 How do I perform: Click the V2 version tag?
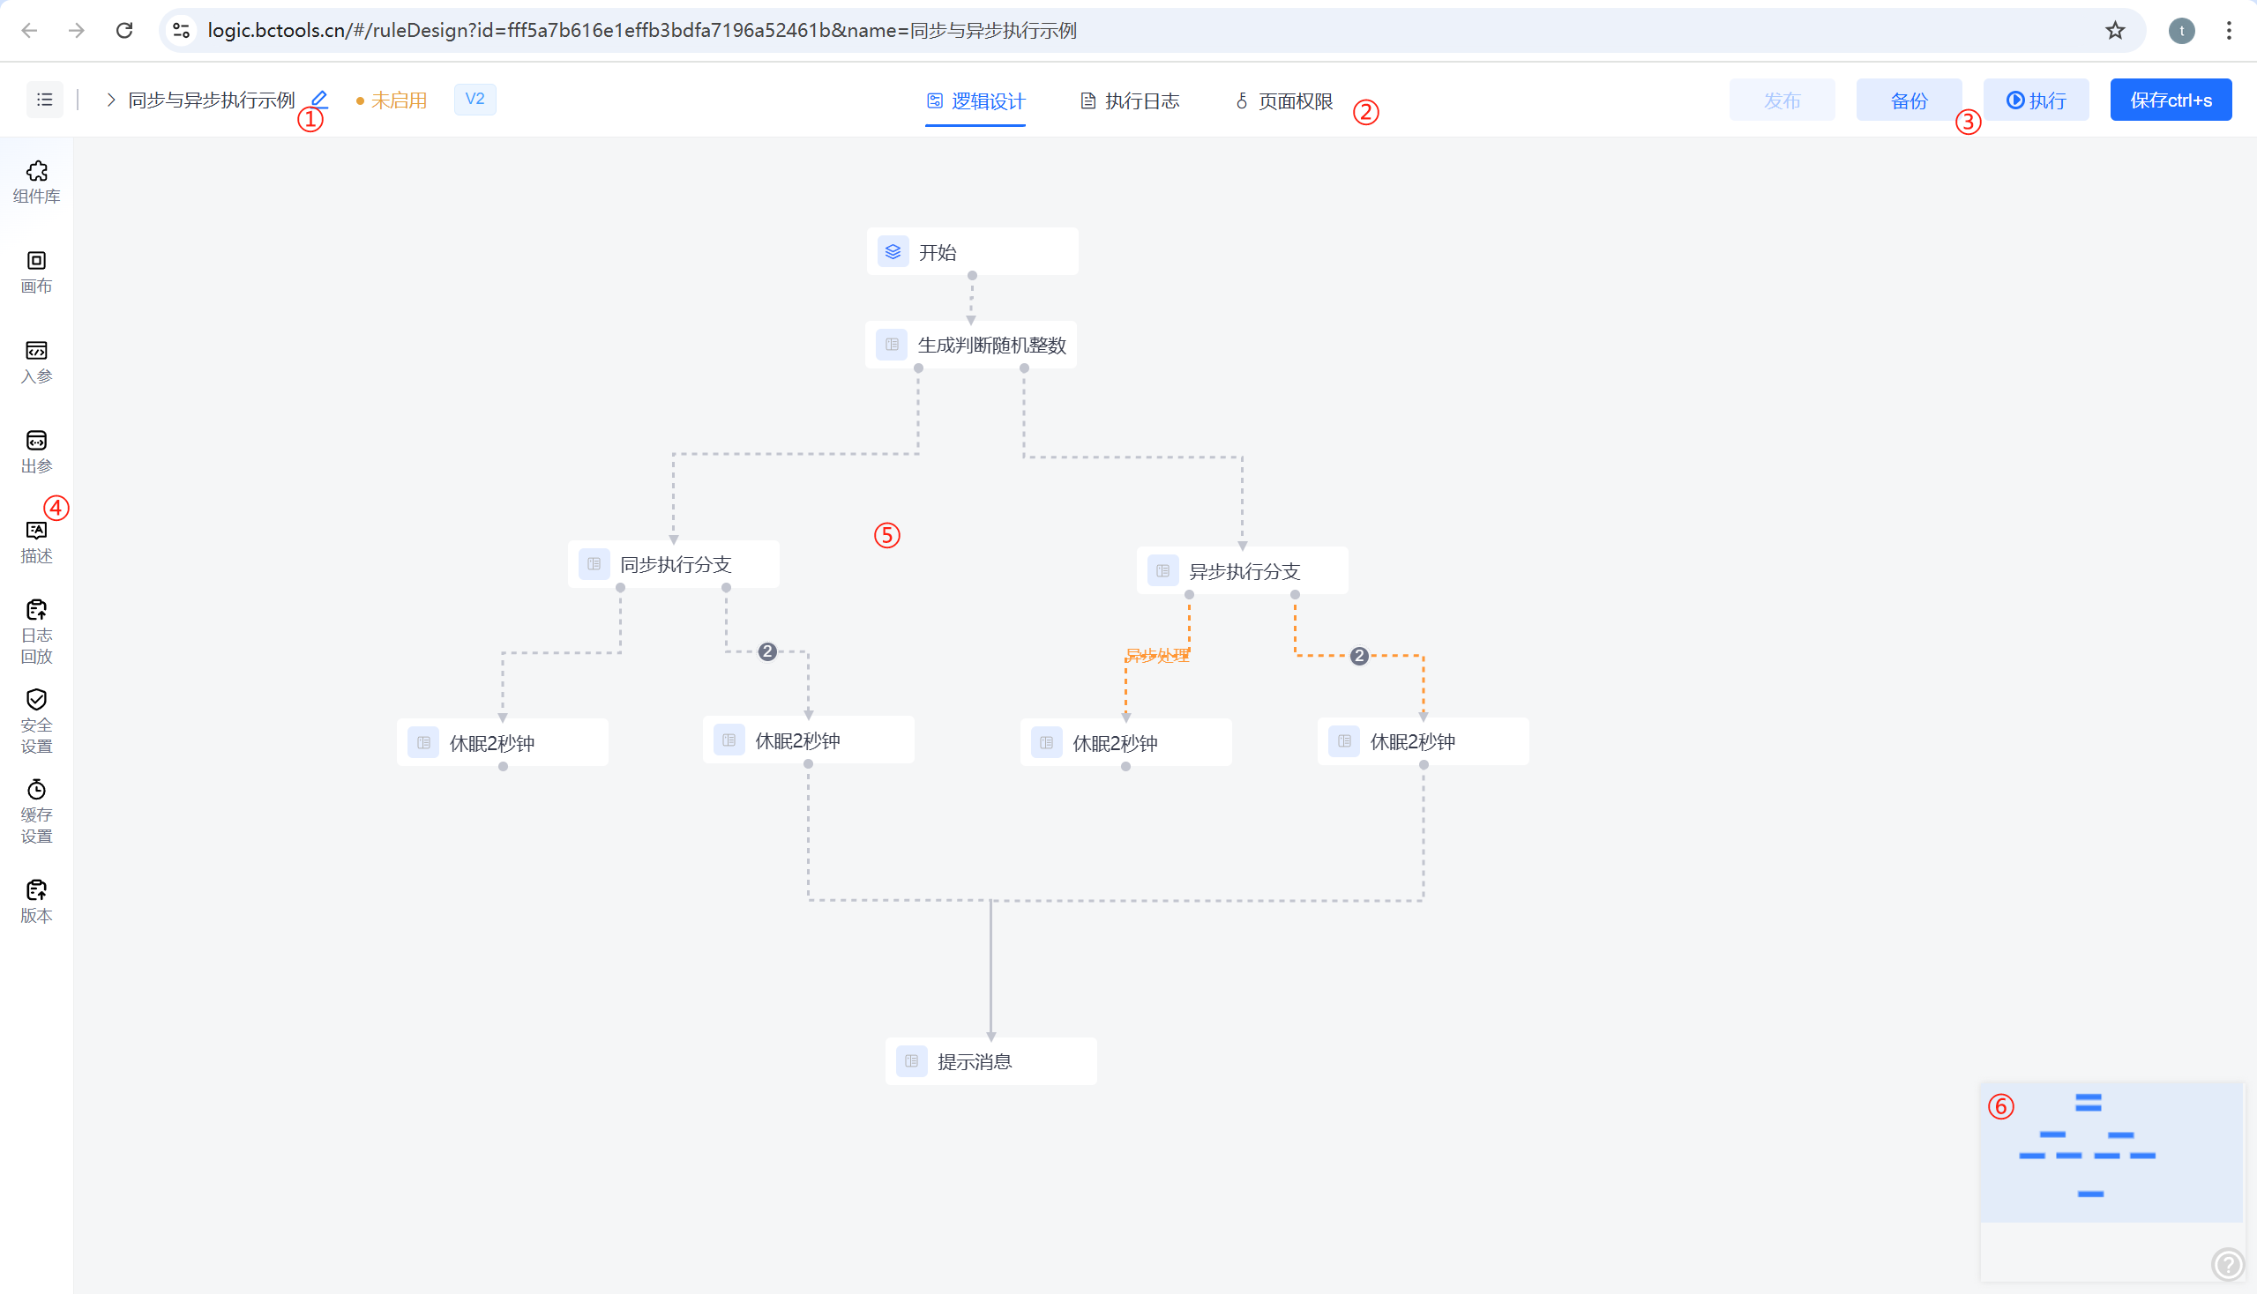[x=475, y=99]
